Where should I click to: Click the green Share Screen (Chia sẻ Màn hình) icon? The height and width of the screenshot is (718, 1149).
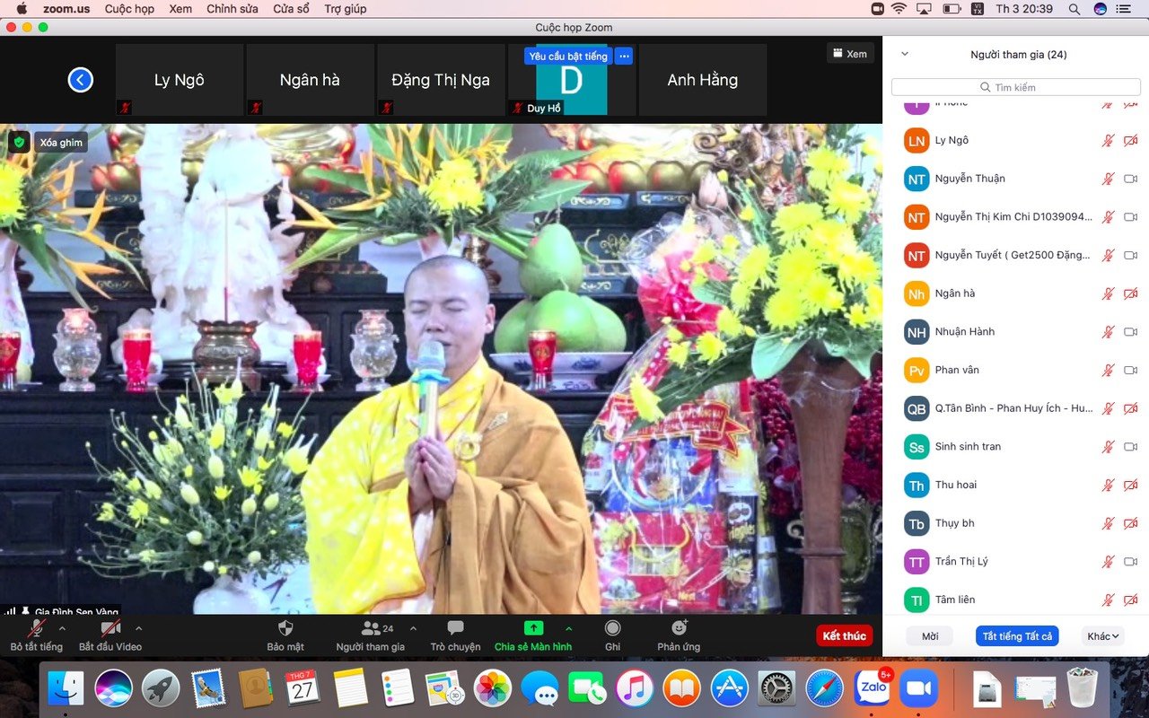pos(533,628)
